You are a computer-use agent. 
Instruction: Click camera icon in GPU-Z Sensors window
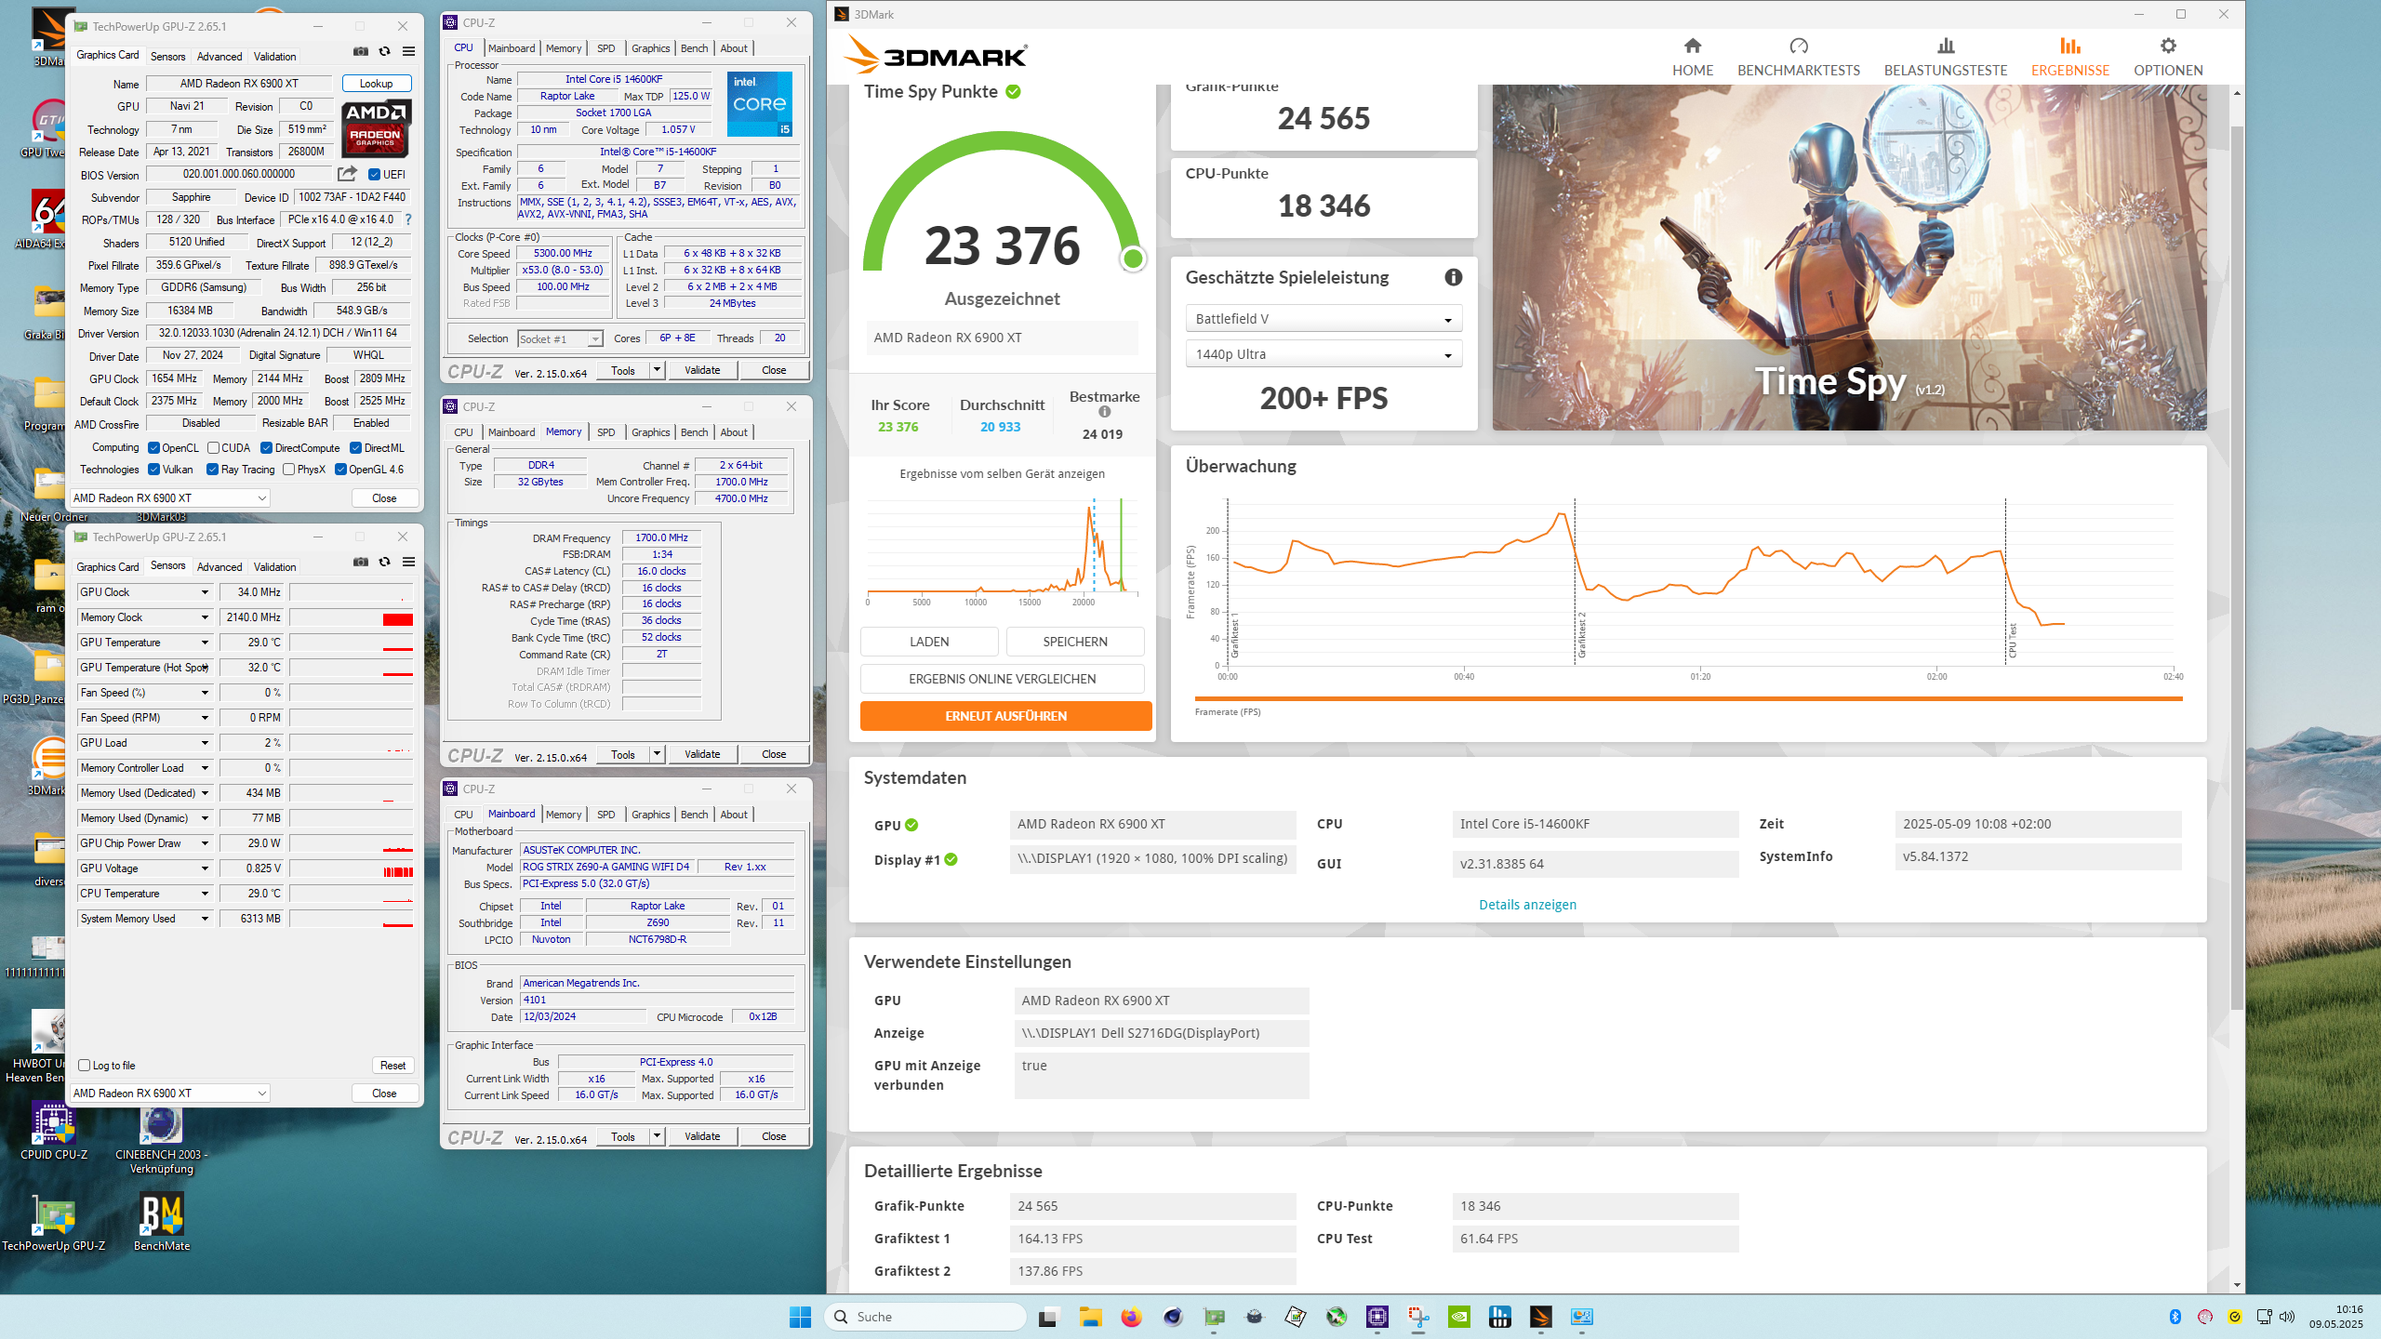click(361, 562)
